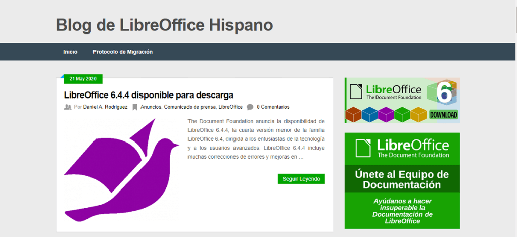Screen dimensions: 517x237
Task: Open the Comunicado de prensa category
Action: coord(190,107)
